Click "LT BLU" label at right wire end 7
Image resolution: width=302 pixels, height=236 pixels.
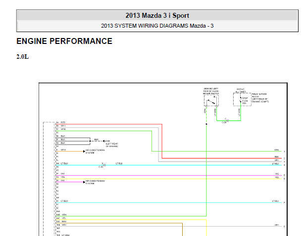pos(275,201)
